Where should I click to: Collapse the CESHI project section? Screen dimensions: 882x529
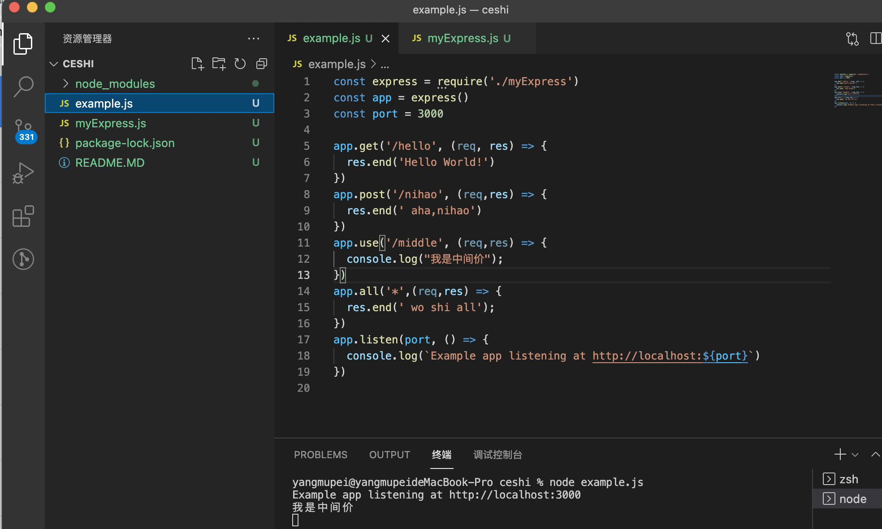(54, 64)
